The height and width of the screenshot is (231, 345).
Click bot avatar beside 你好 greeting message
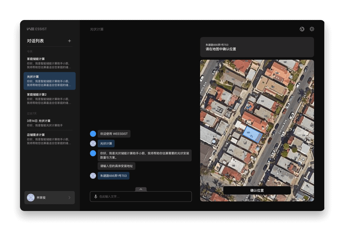coord(93,153)
